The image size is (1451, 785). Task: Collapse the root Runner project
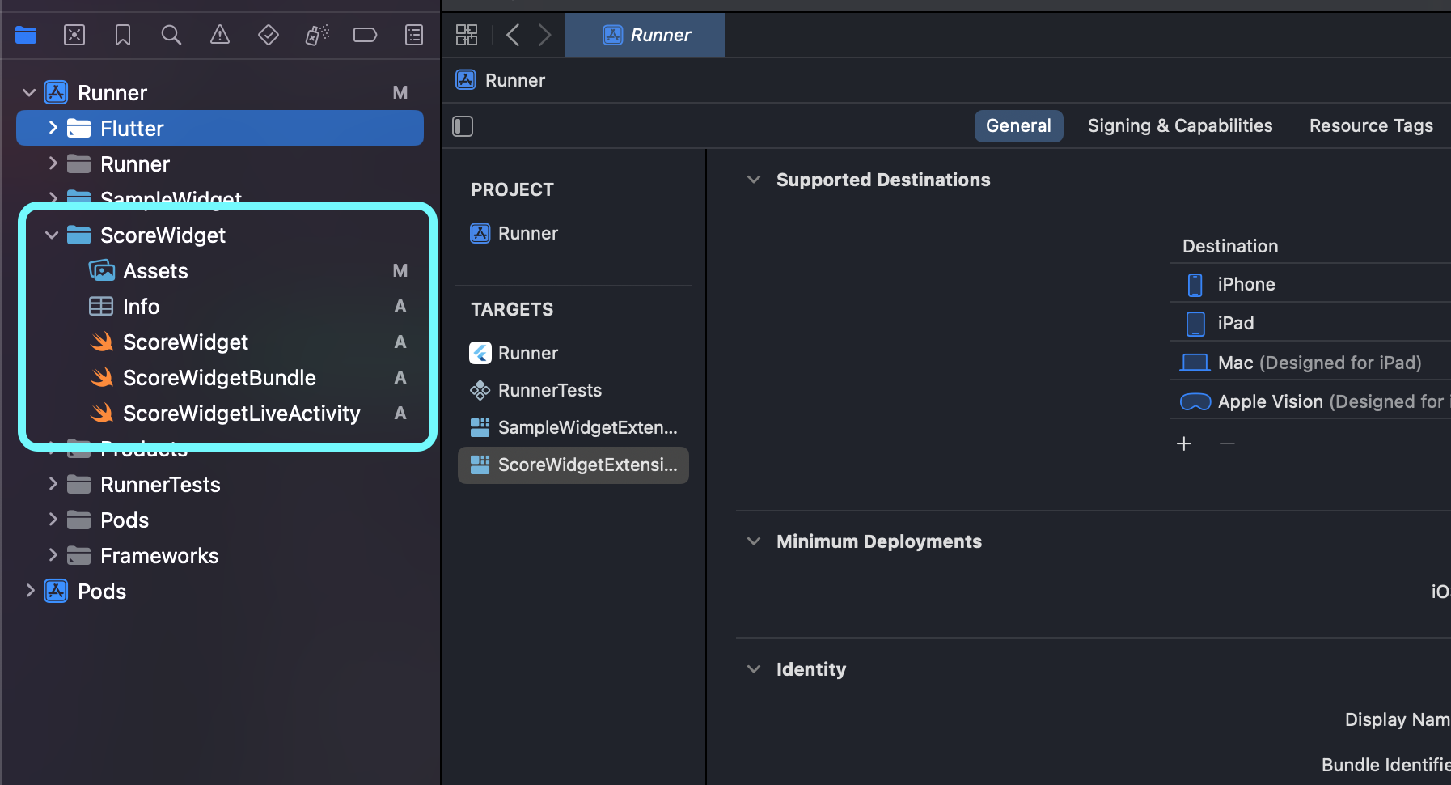(29, 93)
